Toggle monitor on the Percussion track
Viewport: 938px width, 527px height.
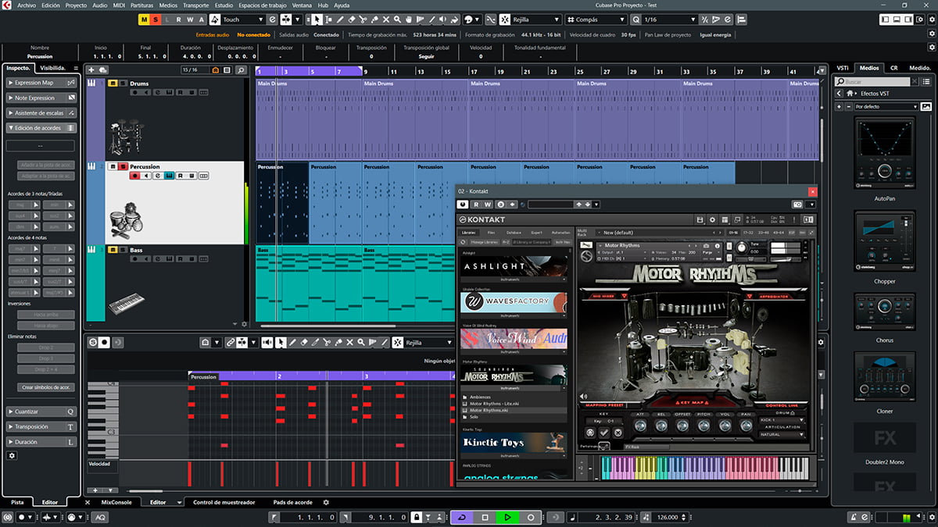pyautogui.click(x=146, y=176)
